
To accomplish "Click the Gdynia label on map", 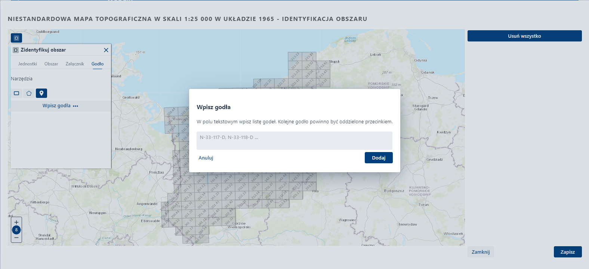I will [420, 60].
